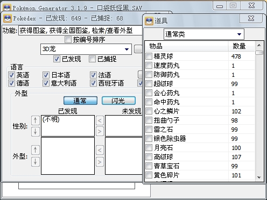267x200 pixels.
Task: Sort by the 物品 column header
Action: pyautogui.click(x=187, y=46)
